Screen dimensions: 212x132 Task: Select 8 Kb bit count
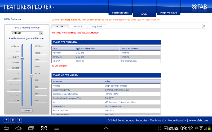tap(37, 80)
